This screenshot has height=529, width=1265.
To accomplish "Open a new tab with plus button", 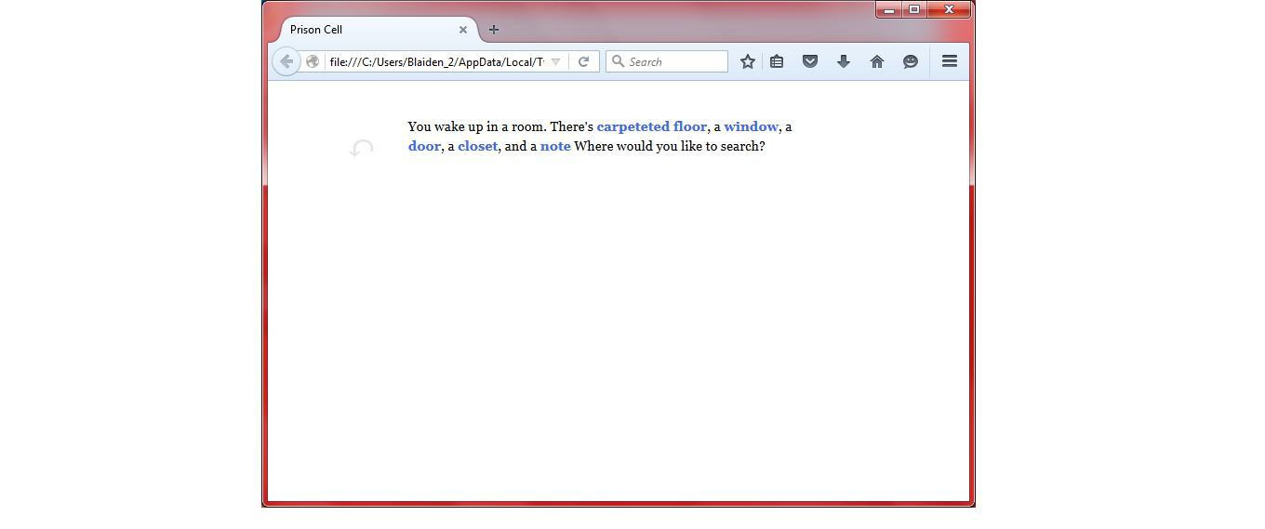I will 494,30.
